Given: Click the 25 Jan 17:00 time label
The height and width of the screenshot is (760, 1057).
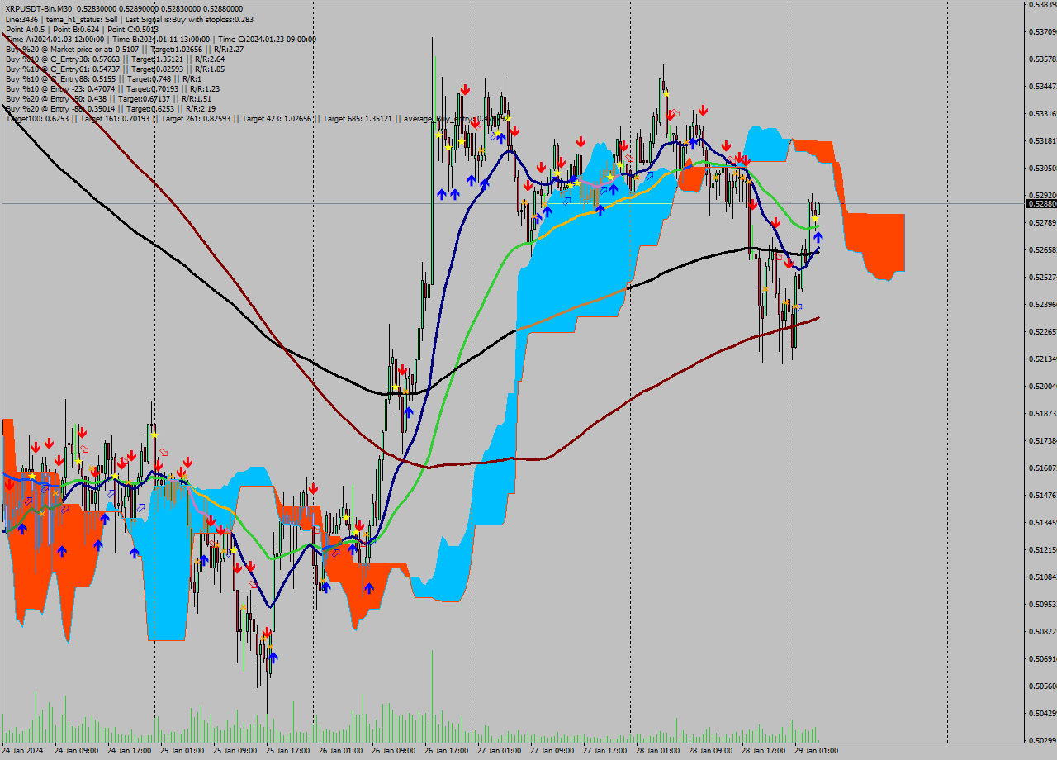Looking at the screenshot, I should pyautogui.click(x=287, y=751).
